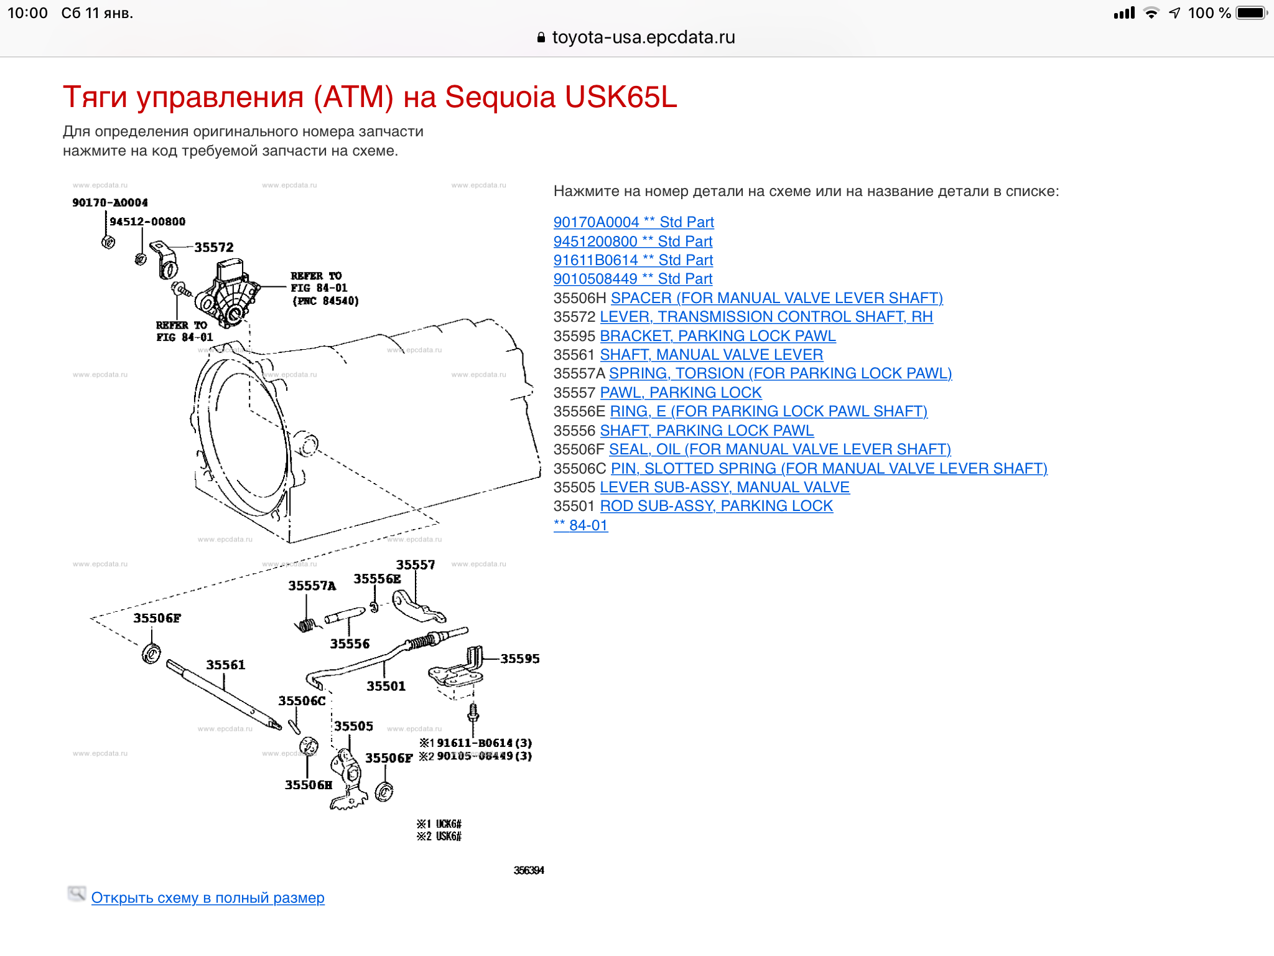Click the 35557A spring label on diagram
Screen dimensions: 1274x956
312,586
